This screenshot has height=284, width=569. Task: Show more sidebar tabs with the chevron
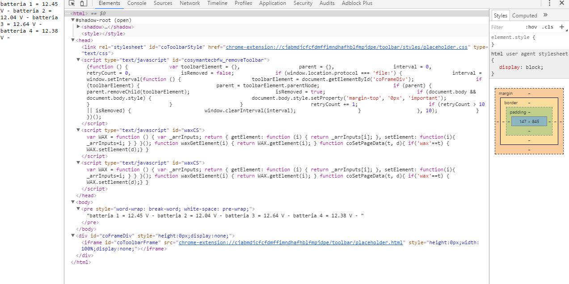(545, 15)
